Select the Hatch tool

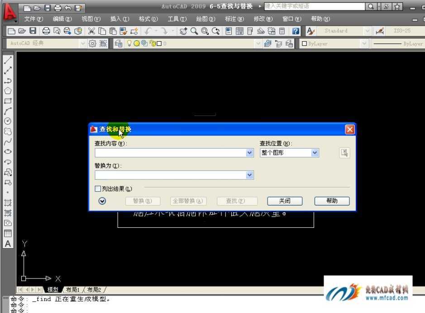pos(8,203)
